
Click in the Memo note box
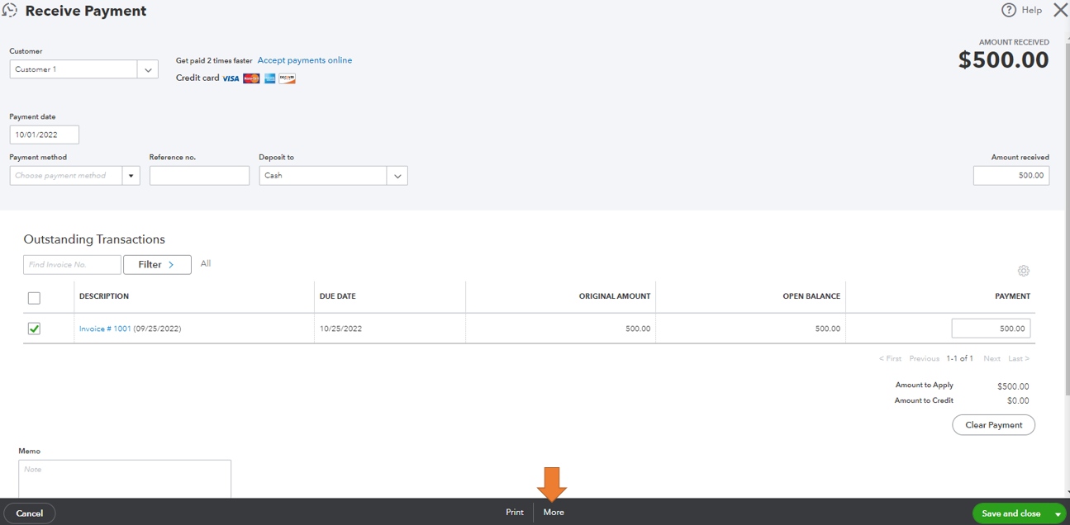(125, 479)
